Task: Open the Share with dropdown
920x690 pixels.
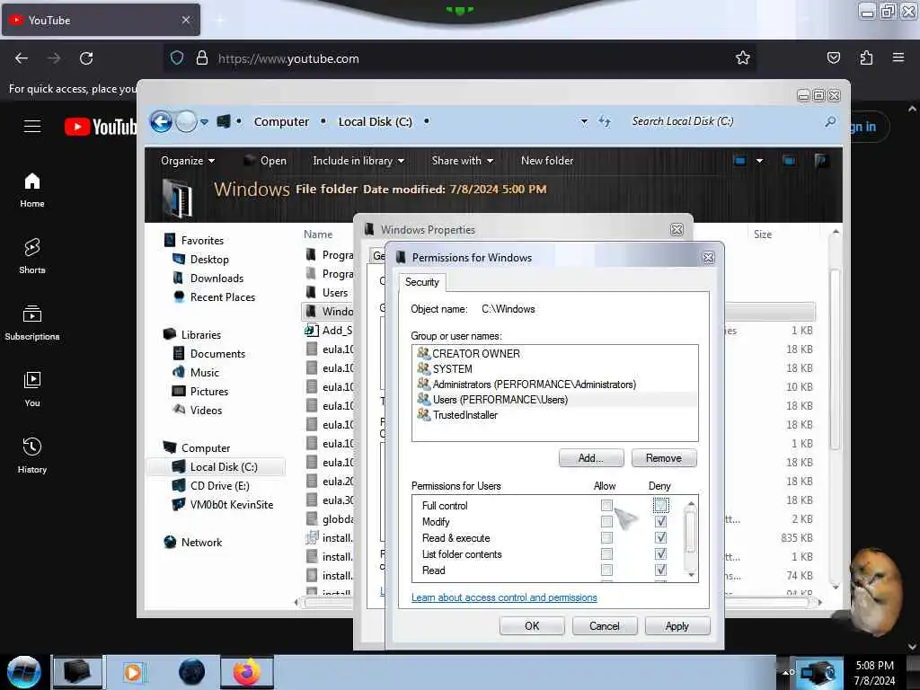Action: coord(463,160)
